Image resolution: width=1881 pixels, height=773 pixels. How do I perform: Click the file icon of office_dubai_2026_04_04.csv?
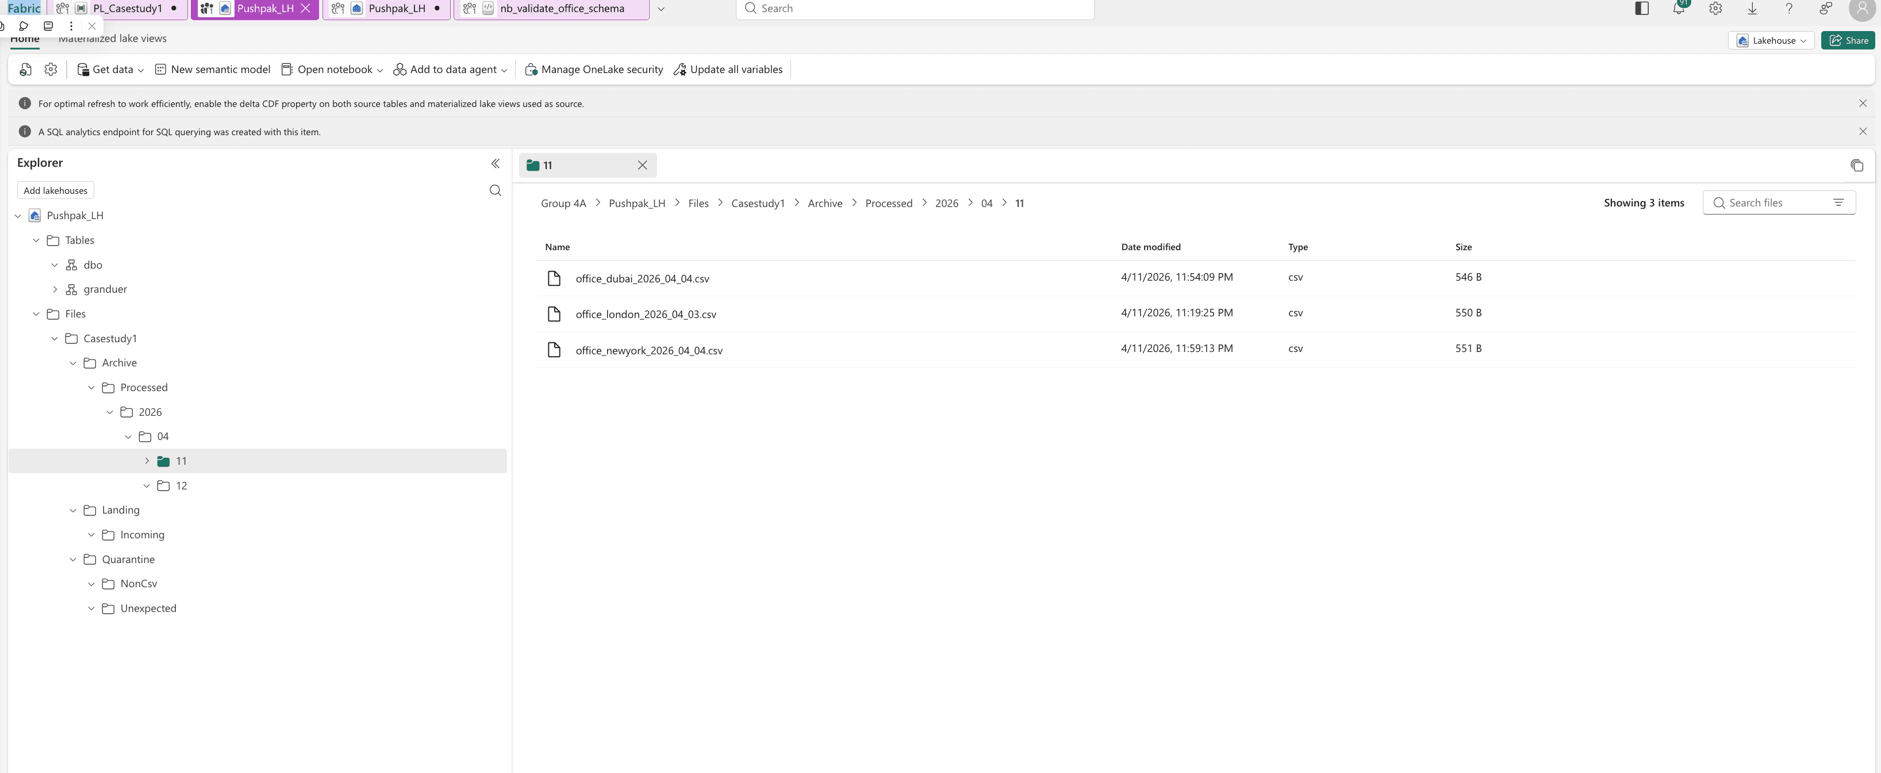tap(554, 278)
